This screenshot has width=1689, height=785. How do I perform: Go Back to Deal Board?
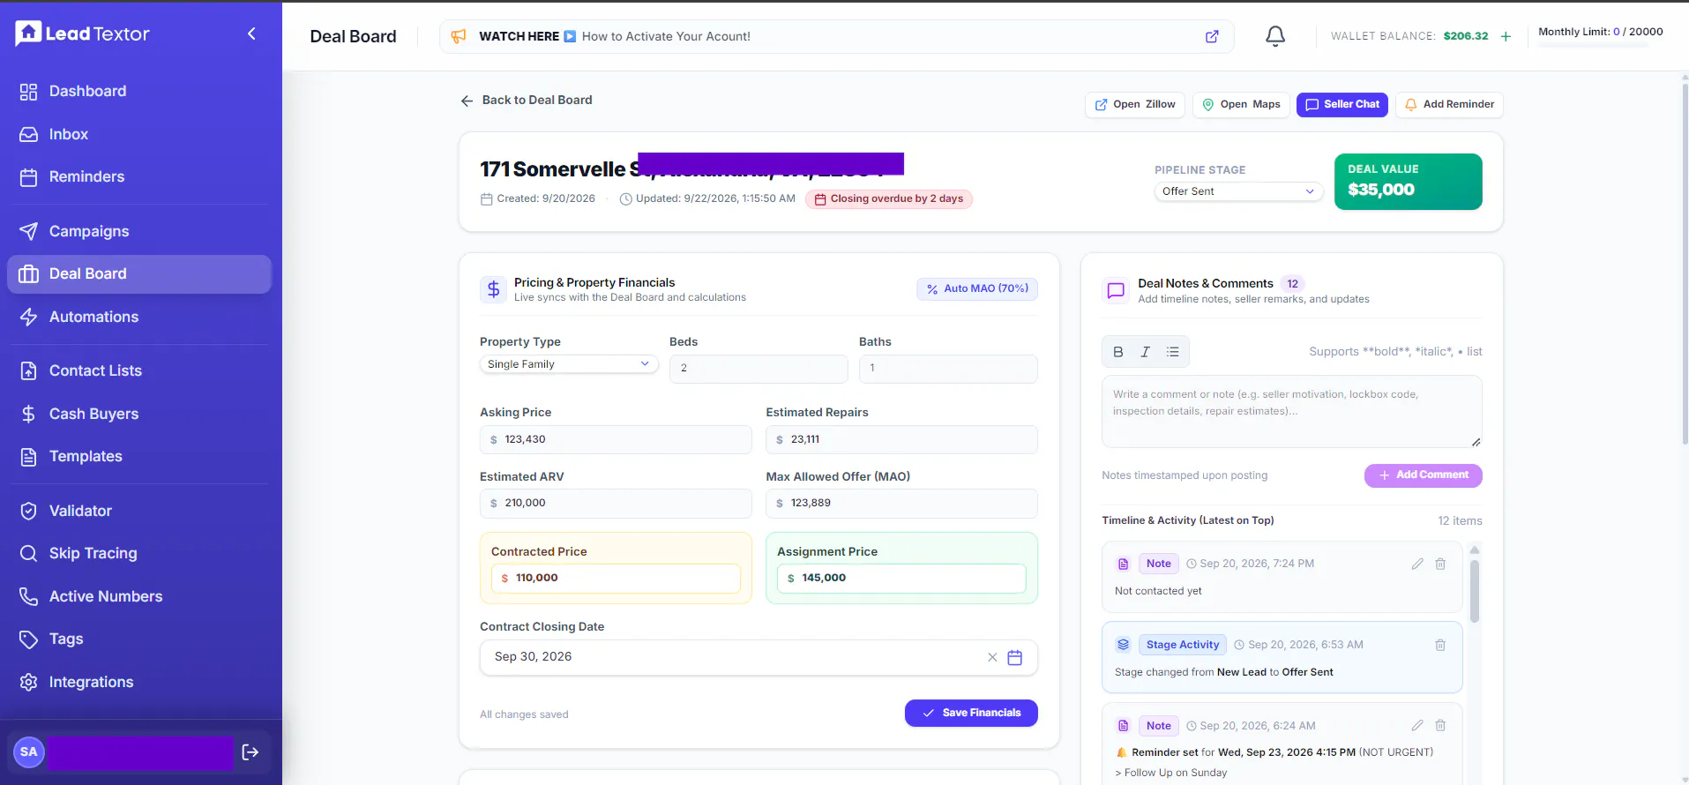pos(527,101)
